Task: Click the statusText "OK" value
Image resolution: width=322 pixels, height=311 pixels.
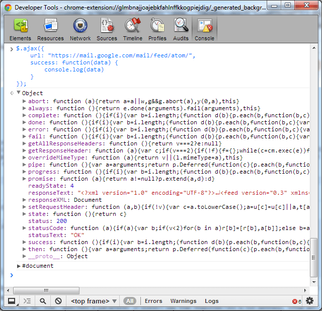Action: (x=77, y=235)
